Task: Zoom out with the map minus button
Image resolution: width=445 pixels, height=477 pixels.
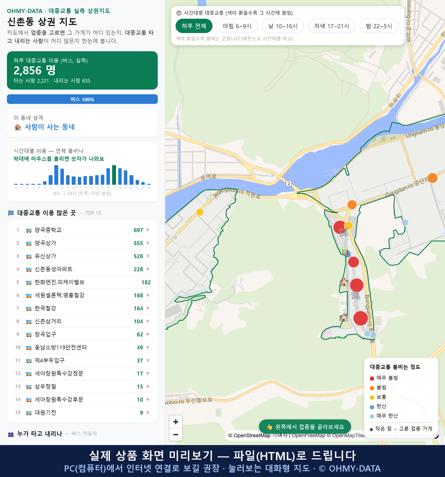Action: (x=176, y=434)
